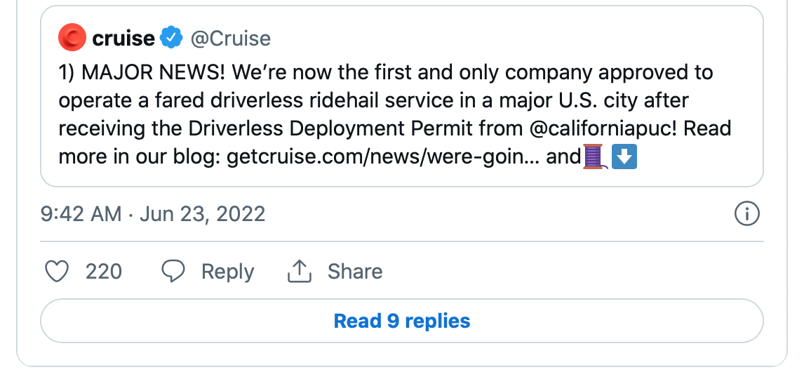This screenshot has width=804, height=372.
Task: Open the @Cruise handle profile
Action: pyautogui.click(x=231, y=39)
